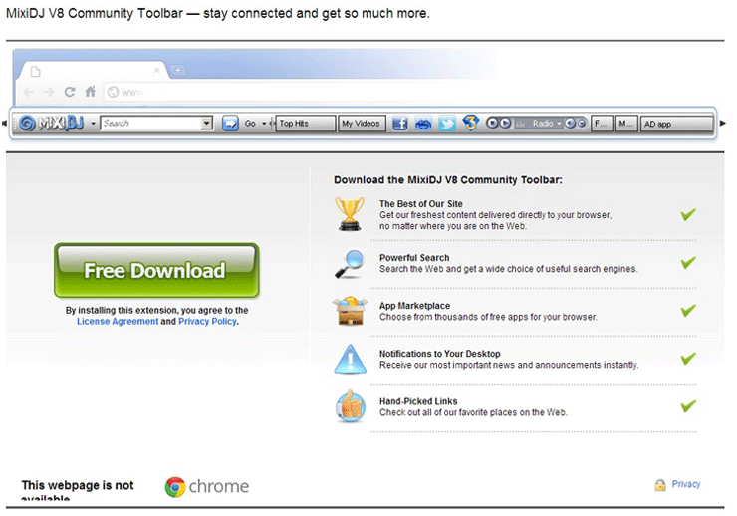Screen dimensions: 737x516
Task: Click the blue search arrow icon
Action: click(229, 124)
